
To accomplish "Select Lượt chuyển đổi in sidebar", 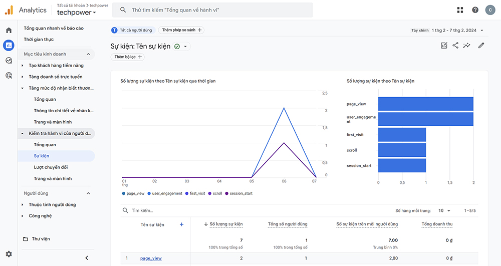I will (51, 167).
